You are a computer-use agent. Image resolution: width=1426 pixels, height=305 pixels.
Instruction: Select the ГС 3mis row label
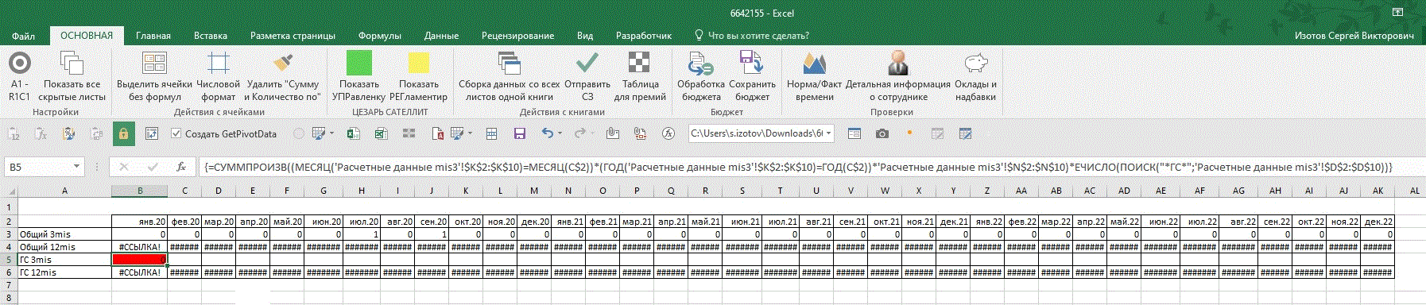point(64,260)
